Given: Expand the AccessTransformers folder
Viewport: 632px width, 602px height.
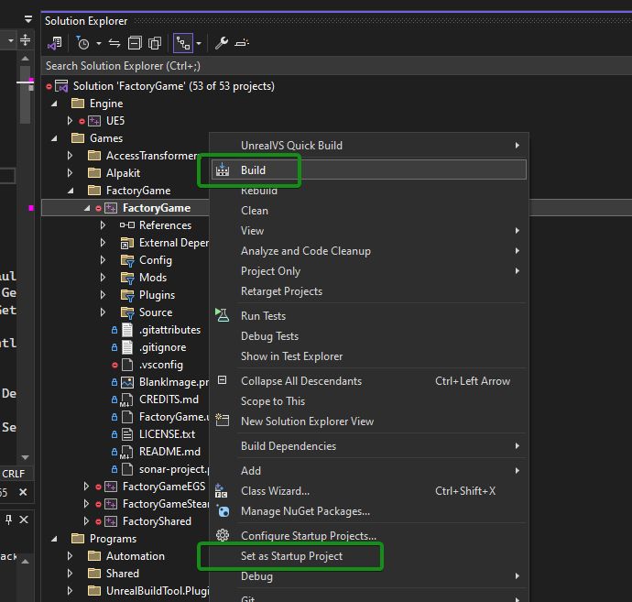Looking at the screenshot, I should pos(70,156).
